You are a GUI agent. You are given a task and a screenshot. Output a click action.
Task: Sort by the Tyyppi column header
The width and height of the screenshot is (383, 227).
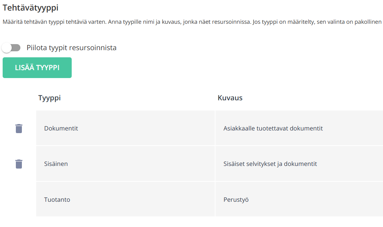coord(49,98)
